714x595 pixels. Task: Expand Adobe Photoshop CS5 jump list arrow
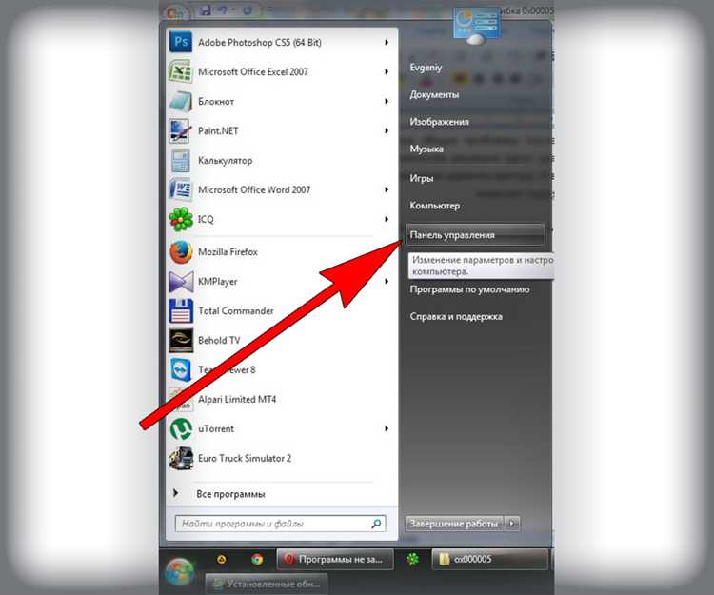coord(387,42)
